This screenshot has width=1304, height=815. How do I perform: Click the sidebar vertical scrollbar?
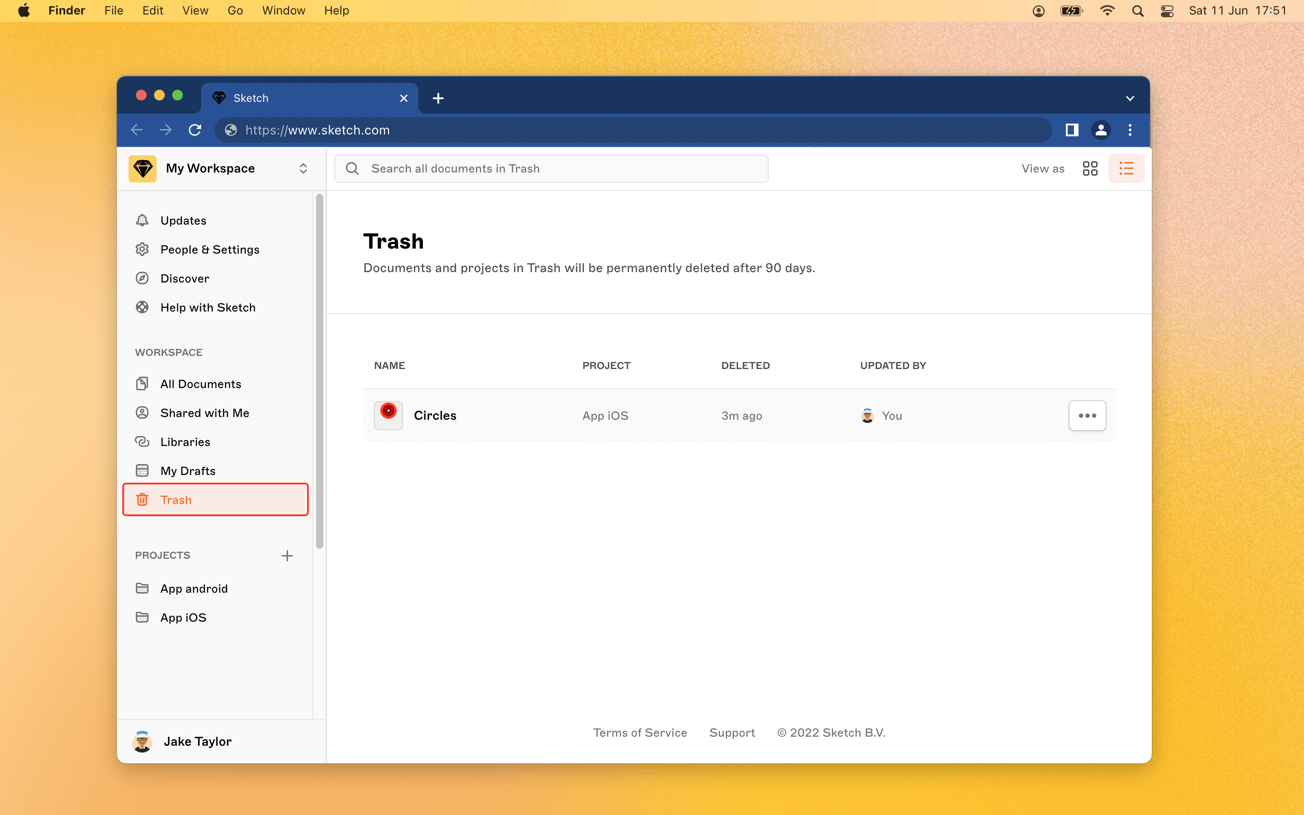[x=320, y=371]
